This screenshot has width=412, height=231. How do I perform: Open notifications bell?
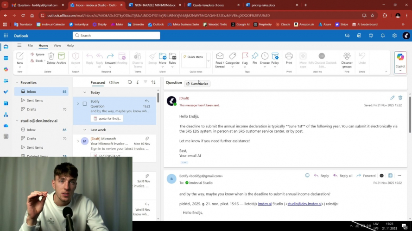pyautogui.click(x=383, y=36)
